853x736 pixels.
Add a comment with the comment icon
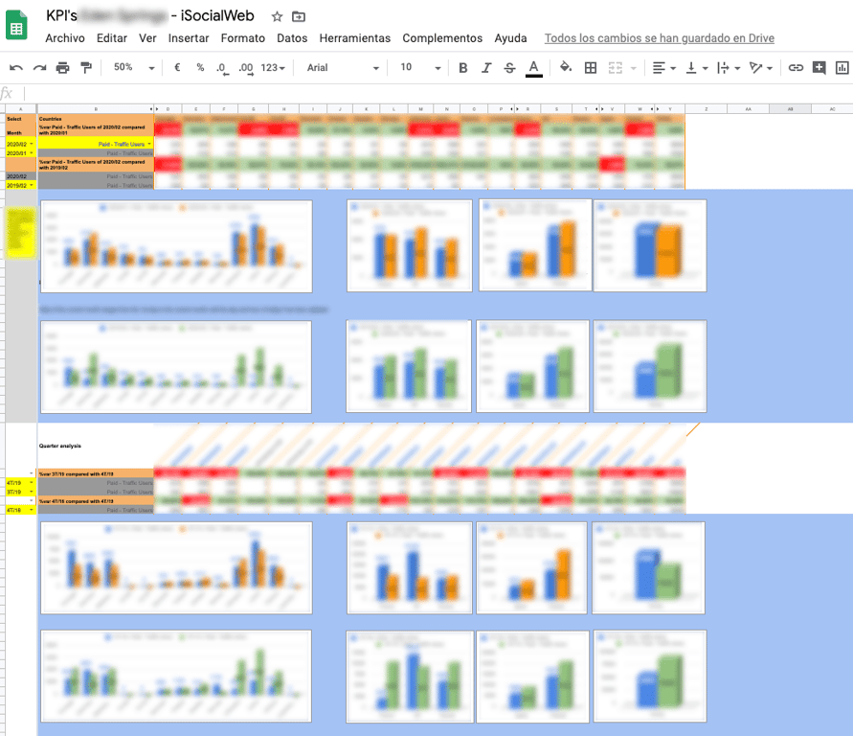click(x=819, y=68)
